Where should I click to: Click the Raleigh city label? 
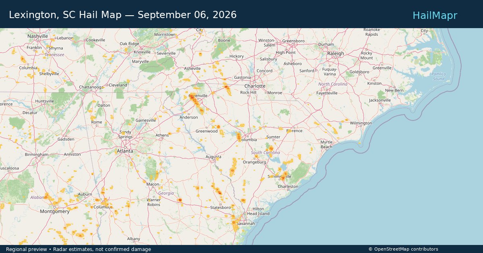(336, 53)
